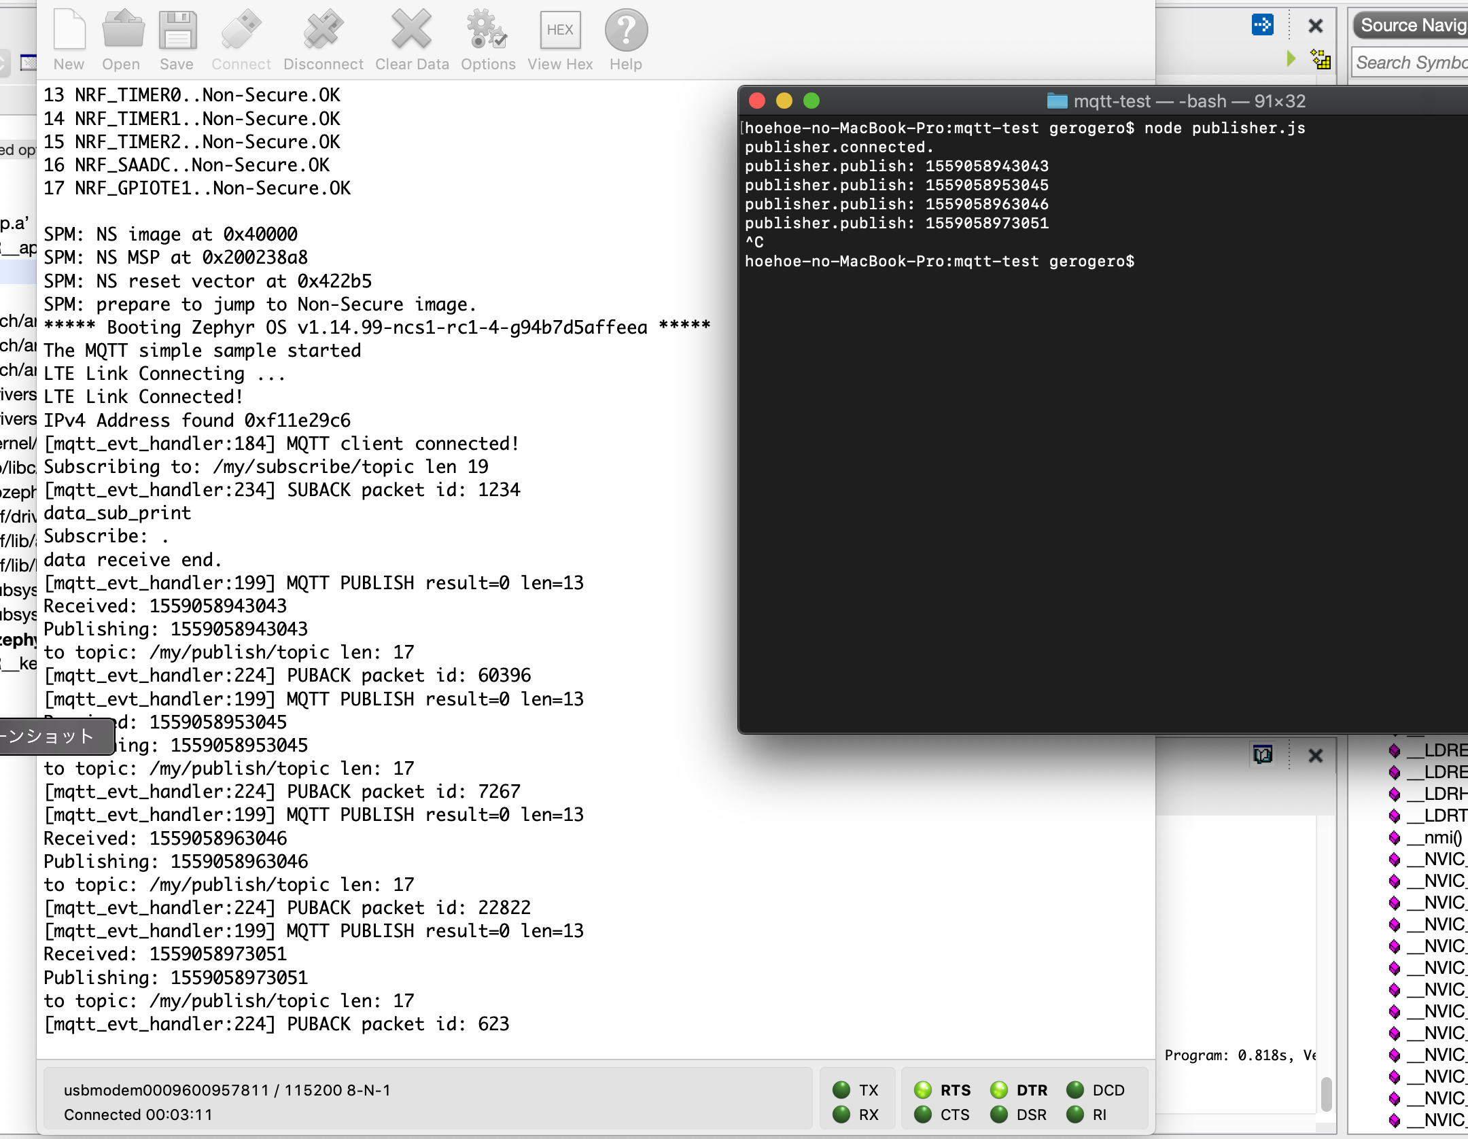Click 'publisher.publish: 1559058943043' in Terminal
This screenshot has height=1139, width=1468.
click(x=896, y=166)
